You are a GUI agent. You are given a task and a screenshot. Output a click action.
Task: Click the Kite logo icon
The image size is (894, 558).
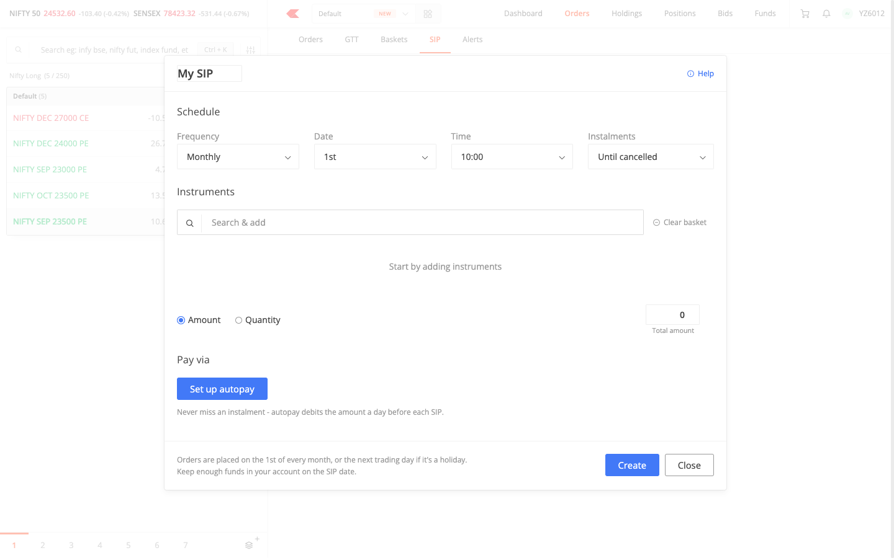click(293, 14)
